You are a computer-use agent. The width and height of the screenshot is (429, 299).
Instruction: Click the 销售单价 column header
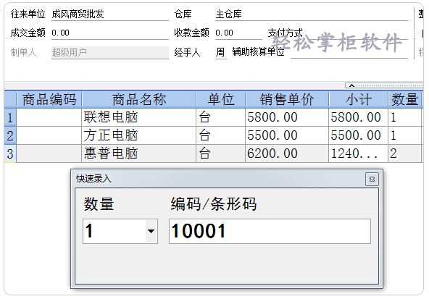pos(287,99)
